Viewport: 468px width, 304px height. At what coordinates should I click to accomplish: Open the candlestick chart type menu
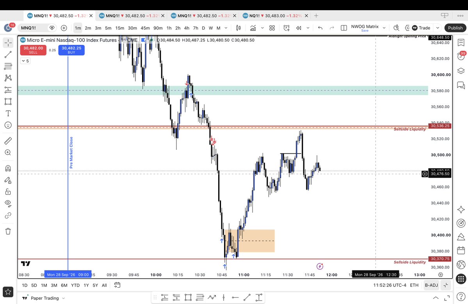click(x=238, y=28)
